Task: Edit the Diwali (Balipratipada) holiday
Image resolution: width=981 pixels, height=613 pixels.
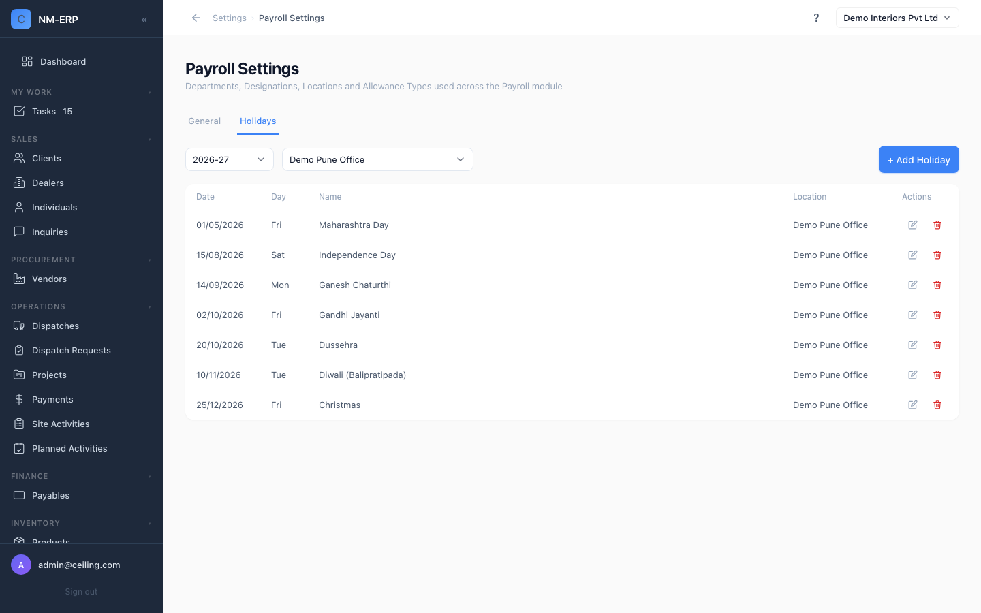Action: tap(913, 375)
